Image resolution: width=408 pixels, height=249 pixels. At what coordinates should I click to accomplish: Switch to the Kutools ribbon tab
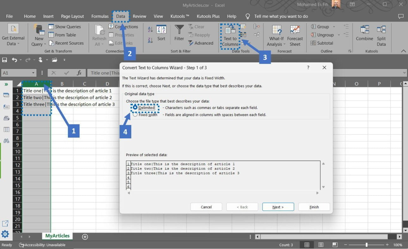click(179, 16)
